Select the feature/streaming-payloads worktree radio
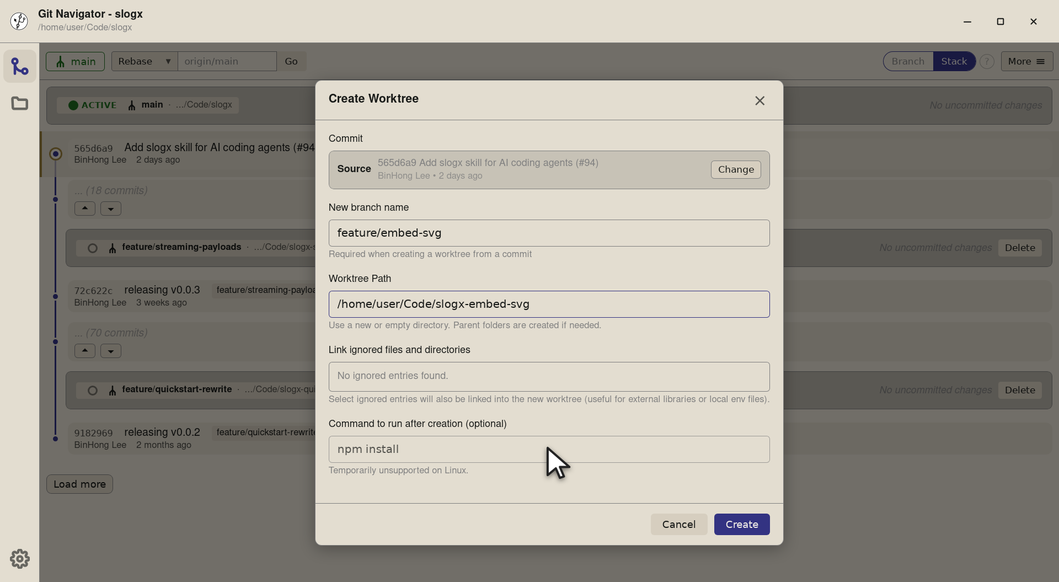Viewport: 1059px width, 582px height. [93, 248]
